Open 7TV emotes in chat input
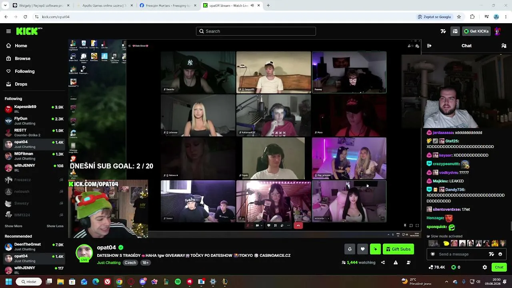 coord(492,254)
